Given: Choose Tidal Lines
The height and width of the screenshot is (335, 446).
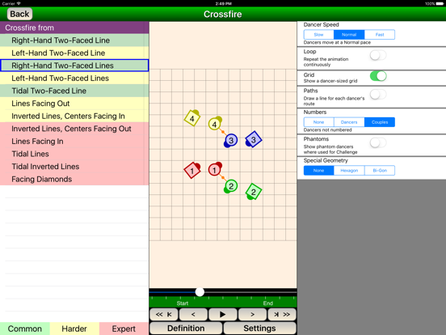Looking at the screenshot, I should coord(74,154).
